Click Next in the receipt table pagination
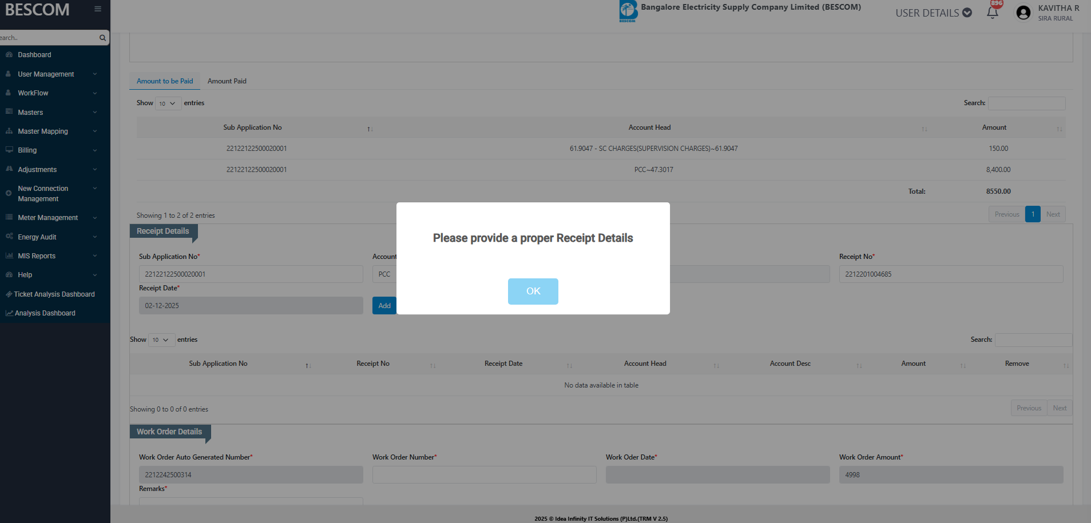The image size is (1091, 523). click(x=1060, y=408)
